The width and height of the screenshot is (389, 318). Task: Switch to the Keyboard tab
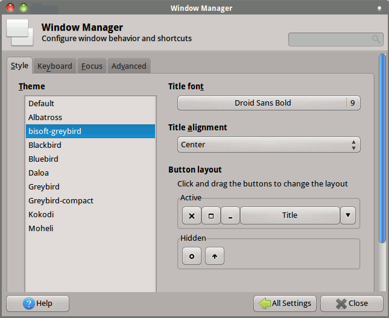(54, 66)
